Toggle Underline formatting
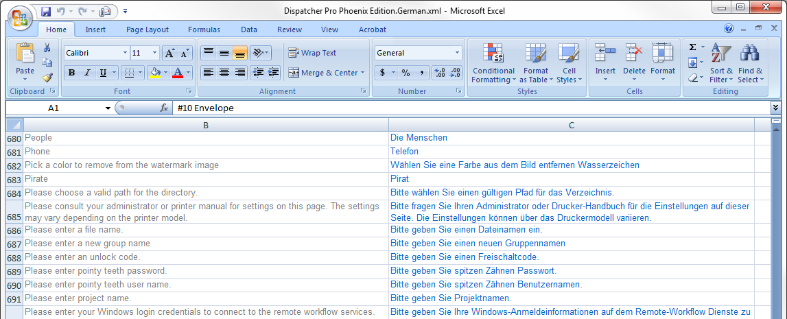 103,73
